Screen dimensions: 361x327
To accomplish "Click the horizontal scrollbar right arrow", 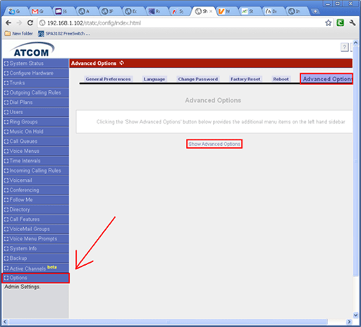I will click(x=349, y=321).
